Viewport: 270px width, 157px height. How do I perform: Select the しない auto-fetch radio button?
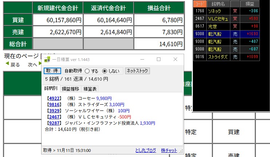click(105, 71)
